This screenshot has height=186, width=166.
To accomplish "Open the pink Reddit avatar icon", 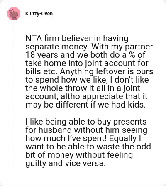I will click(x=14, y=14).
